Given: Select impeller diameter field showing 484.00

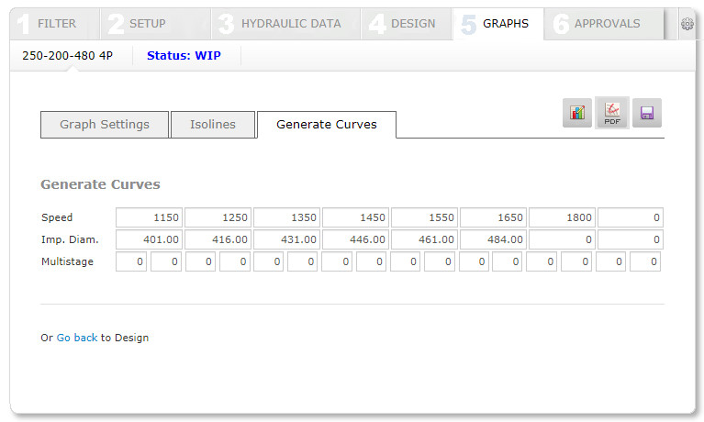Looking at the screenshot, I should point(493,239).
